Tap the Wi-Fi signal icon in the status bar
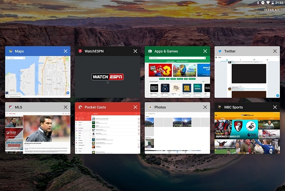The height and width of the screenshot is (191, 285). point(268,3)
